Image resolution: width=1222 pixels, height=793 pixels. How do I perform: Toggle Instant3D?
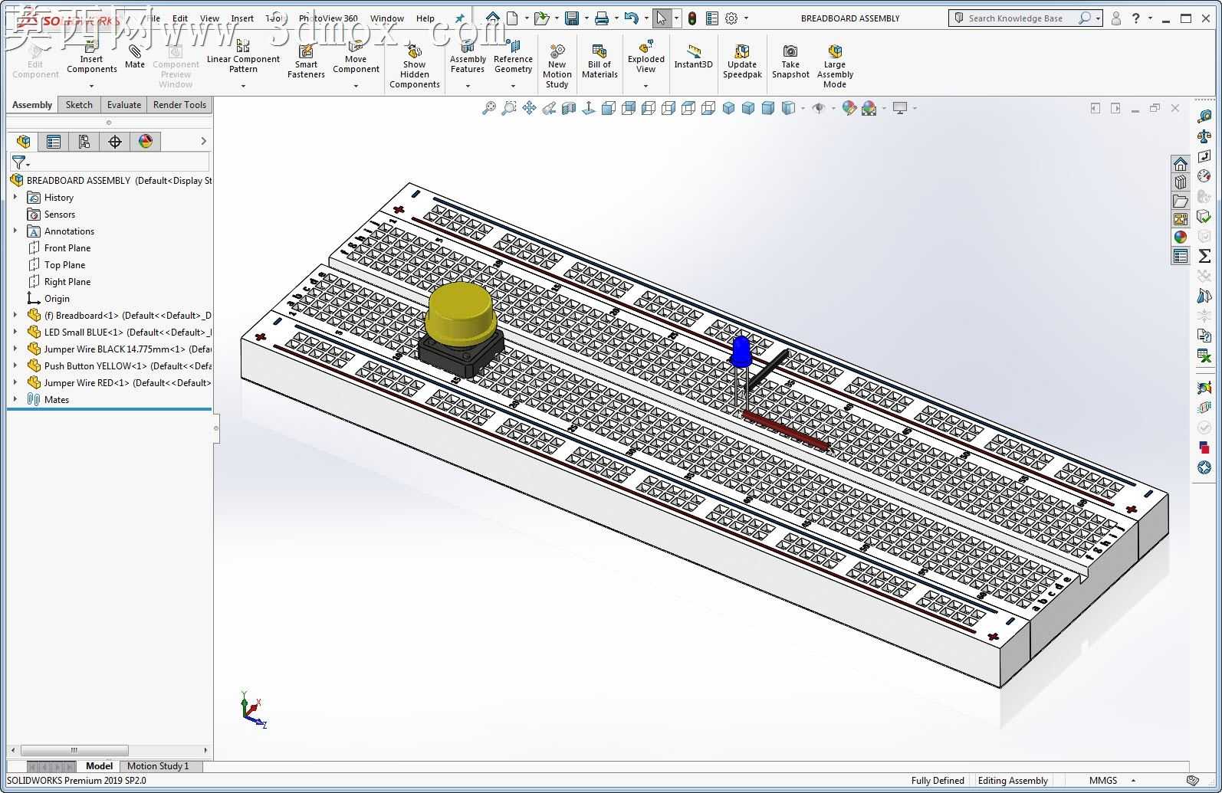693,56
